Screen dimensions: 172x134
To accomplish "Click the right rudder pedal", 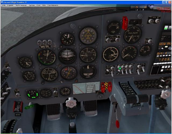I will [91, 108].
